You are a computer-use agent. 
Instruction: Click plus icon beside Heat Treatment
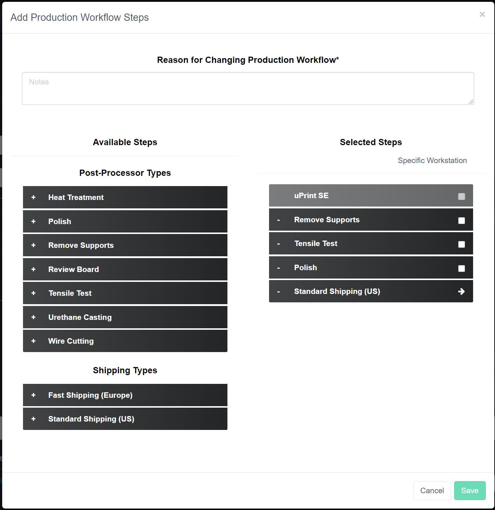34,197
